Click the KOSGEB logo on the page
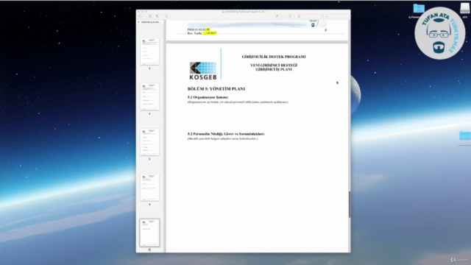The image size is (471, 265). [203, 71]
